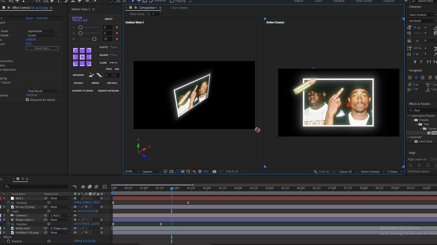Click the timeline layer search field
The width and height of the screenshot is (437, 245).
click(36, 187)
